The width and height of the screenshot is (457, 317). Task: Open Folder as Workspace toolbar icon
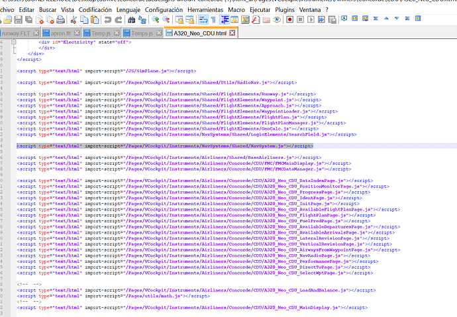pos(266,20)
